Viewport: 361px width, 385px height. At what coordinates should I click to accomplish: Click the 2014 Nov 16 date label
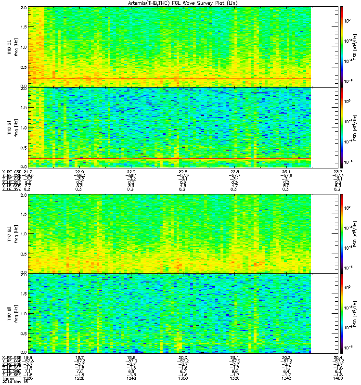(15, 382)
